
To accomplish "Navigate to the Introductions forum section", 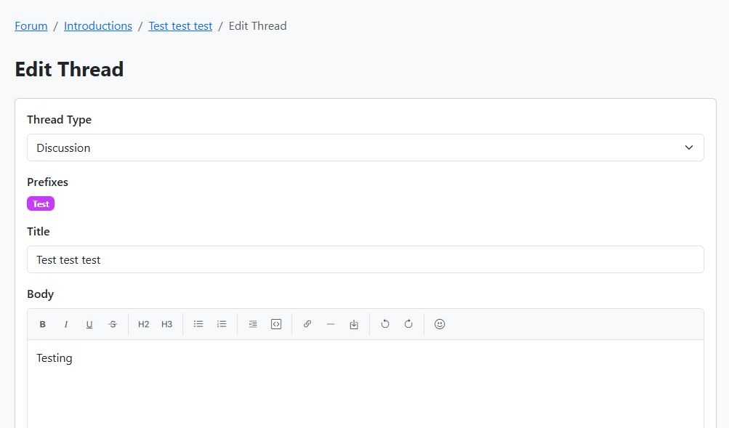I will (x=97, y=25).
